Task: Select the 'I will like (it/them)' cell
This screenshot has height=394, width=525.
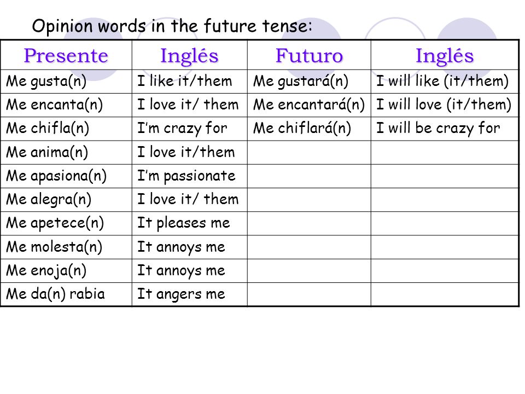Action: click(445, 82)
